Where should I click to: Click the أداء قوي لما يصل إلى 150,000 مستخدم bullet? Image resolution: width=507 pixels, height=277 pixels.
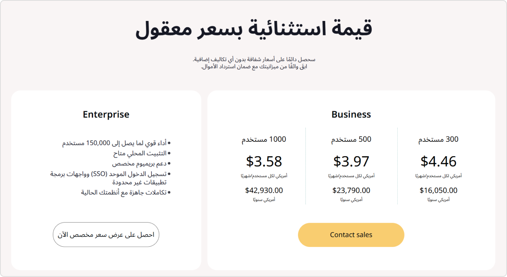[116, 143]
